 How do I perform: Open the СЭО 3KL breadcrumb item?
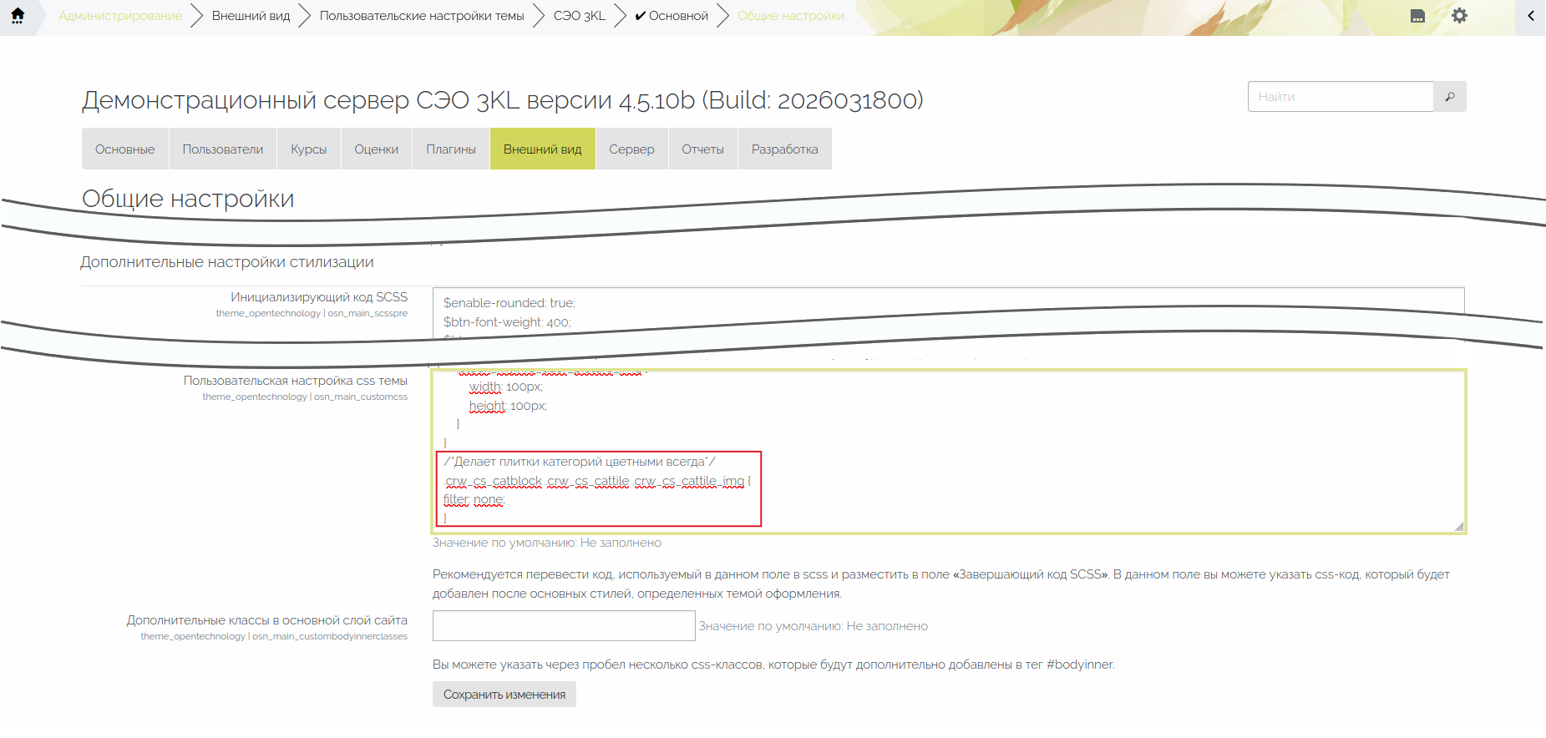coord(579,16)
